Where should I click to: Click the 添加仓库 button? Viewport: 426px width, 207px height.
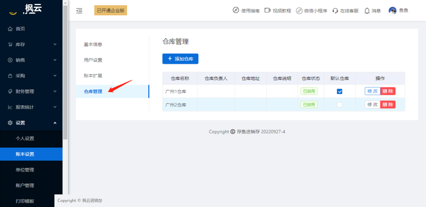pyautogui.click(x=180, y=59)
